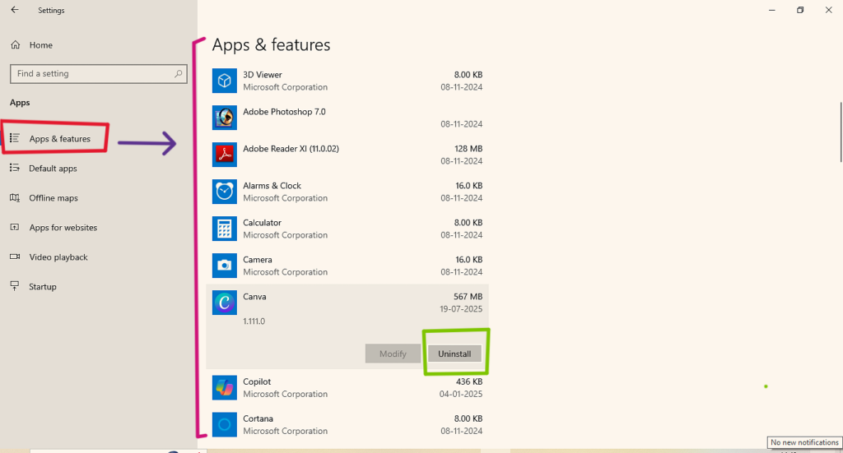The width and height of the screenshot is (843, 453).
Task: Select Adobe Photoshop 7.0 entry
Action: pyautogui.click(x=347, y=118)
